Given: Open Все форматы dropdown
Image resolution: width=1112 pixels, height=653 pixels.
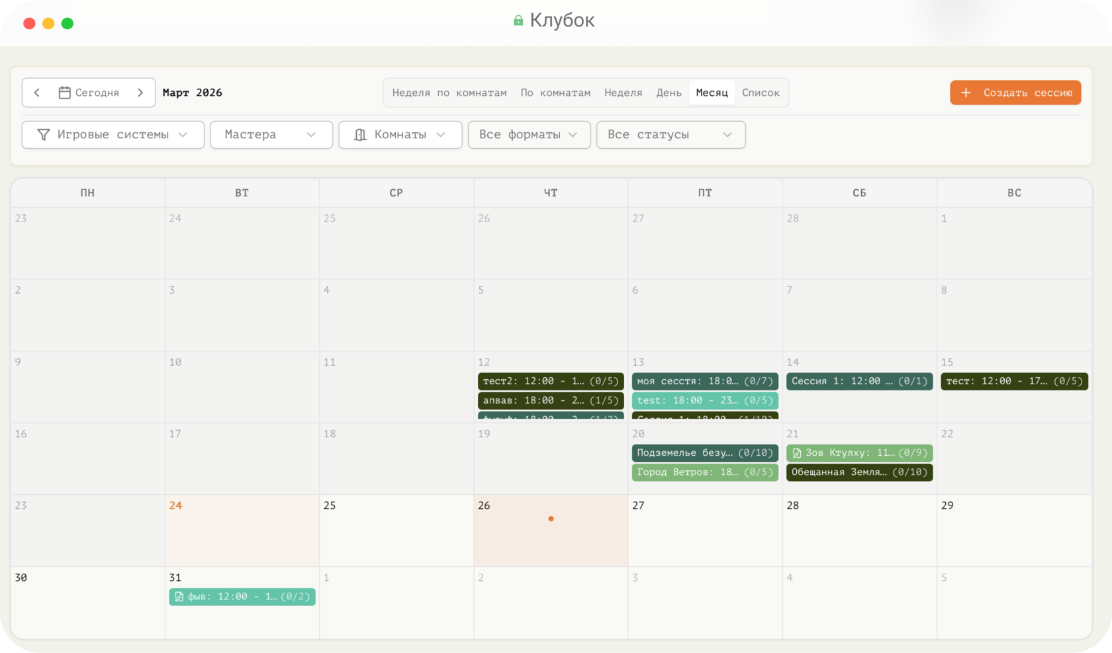Looking at the screenshot, I should click(x=530, y=135).
